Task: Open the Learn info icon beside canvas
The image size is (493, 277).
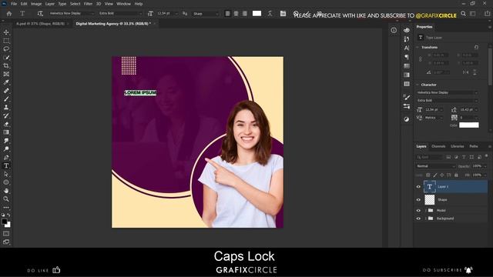Action: click(x=394, y=30)
